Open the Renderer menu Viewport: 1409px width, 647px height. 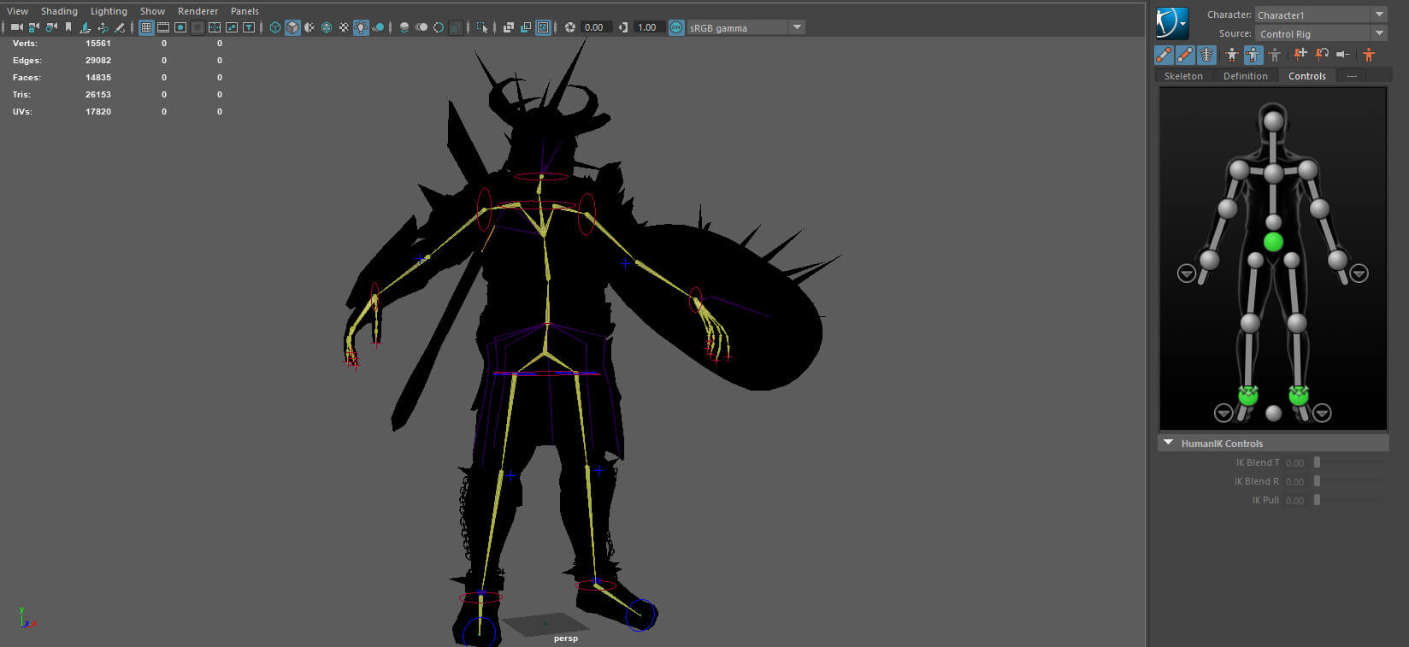click(x=197, y=11)
